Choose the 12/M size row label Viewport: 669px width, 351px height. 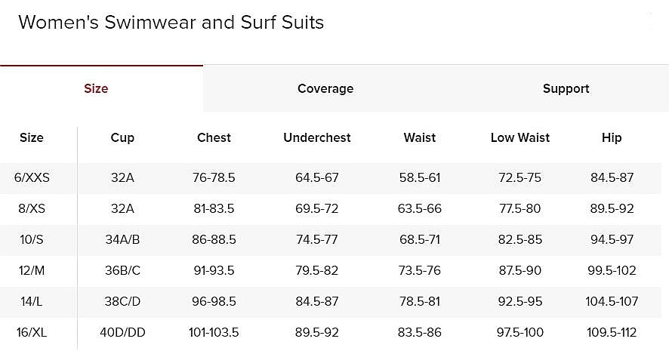[32, 270]
